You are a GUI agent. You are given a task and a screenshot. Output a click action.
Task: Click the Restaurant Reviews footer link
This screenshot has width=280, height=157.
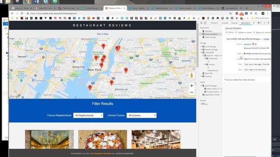101,154
